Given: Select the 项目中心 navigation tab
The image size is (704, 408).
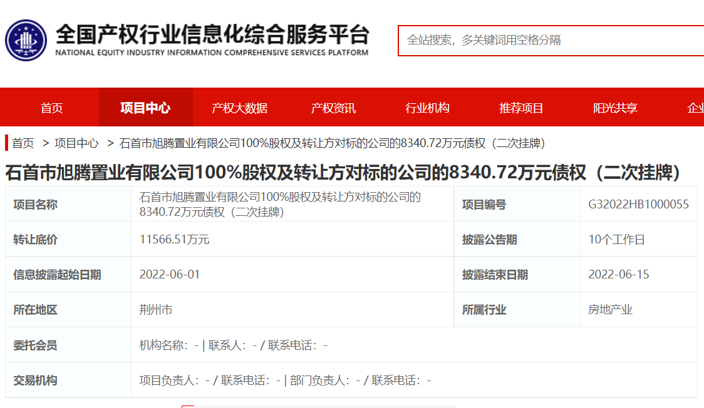Looking at the screenshot, I should tap(145, 108).
